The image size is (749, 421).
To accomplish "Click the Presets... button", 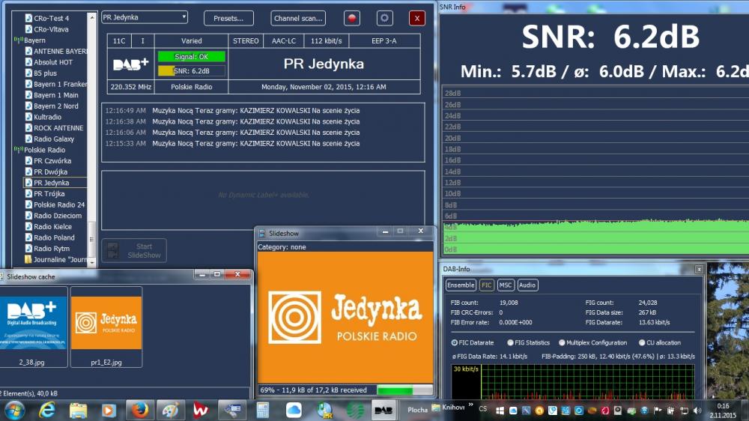I will pyautogui.click(x=228, y=18).
